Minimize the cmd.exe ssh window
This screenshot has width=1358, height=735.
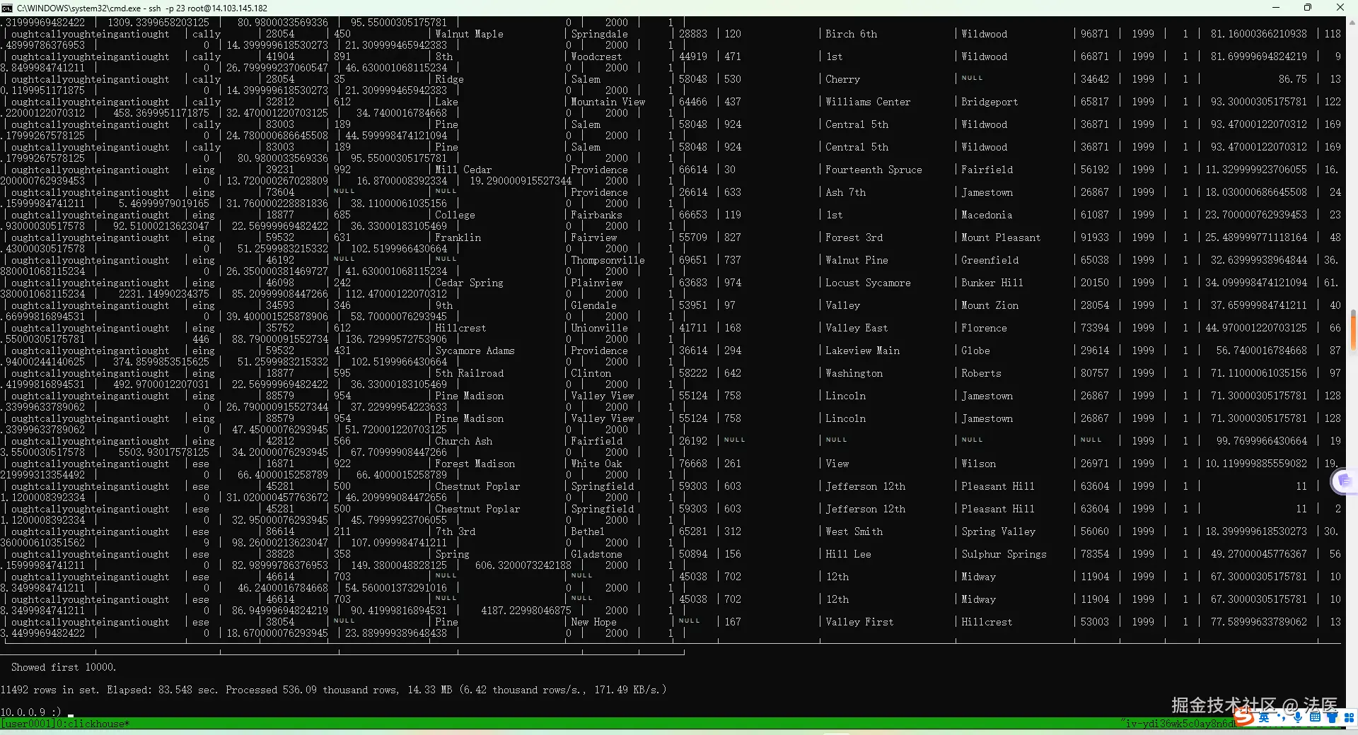coord(1276,8)
